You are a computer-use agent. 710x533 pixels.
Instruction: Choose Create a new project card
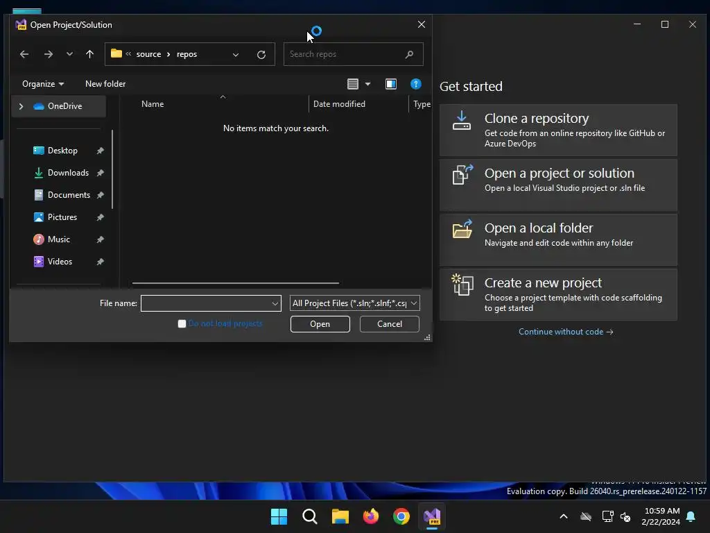[x=558, y=294]
